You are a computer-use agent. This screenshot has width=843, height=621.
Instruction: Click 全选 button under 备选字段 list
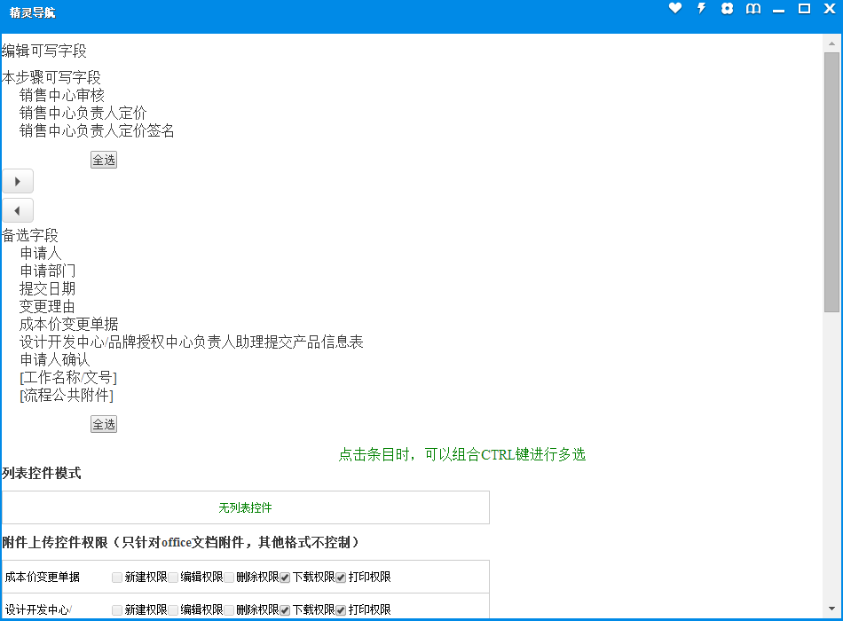tap(104, 424)
